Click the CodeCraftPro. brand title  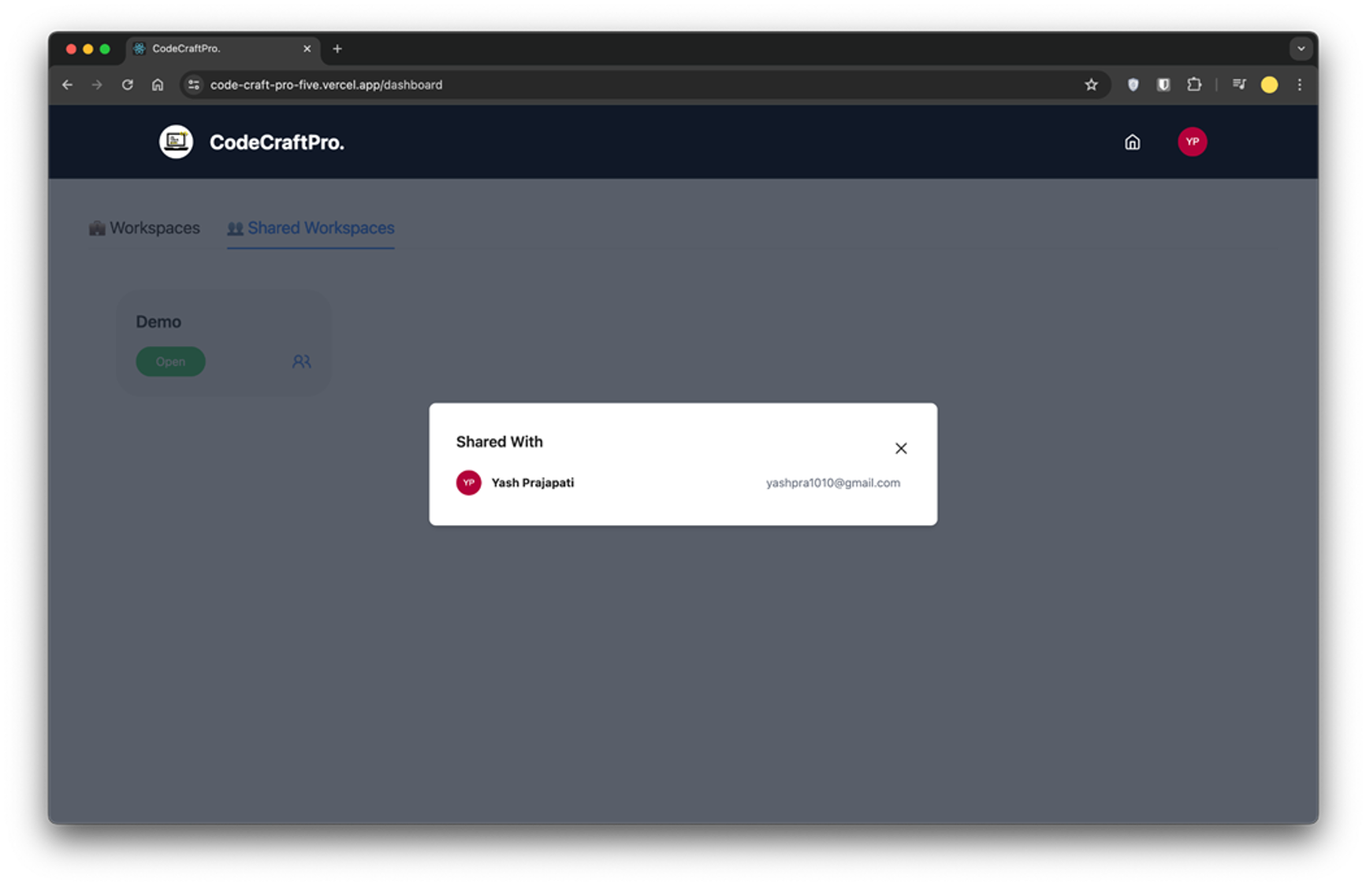(x=277, y=143)
